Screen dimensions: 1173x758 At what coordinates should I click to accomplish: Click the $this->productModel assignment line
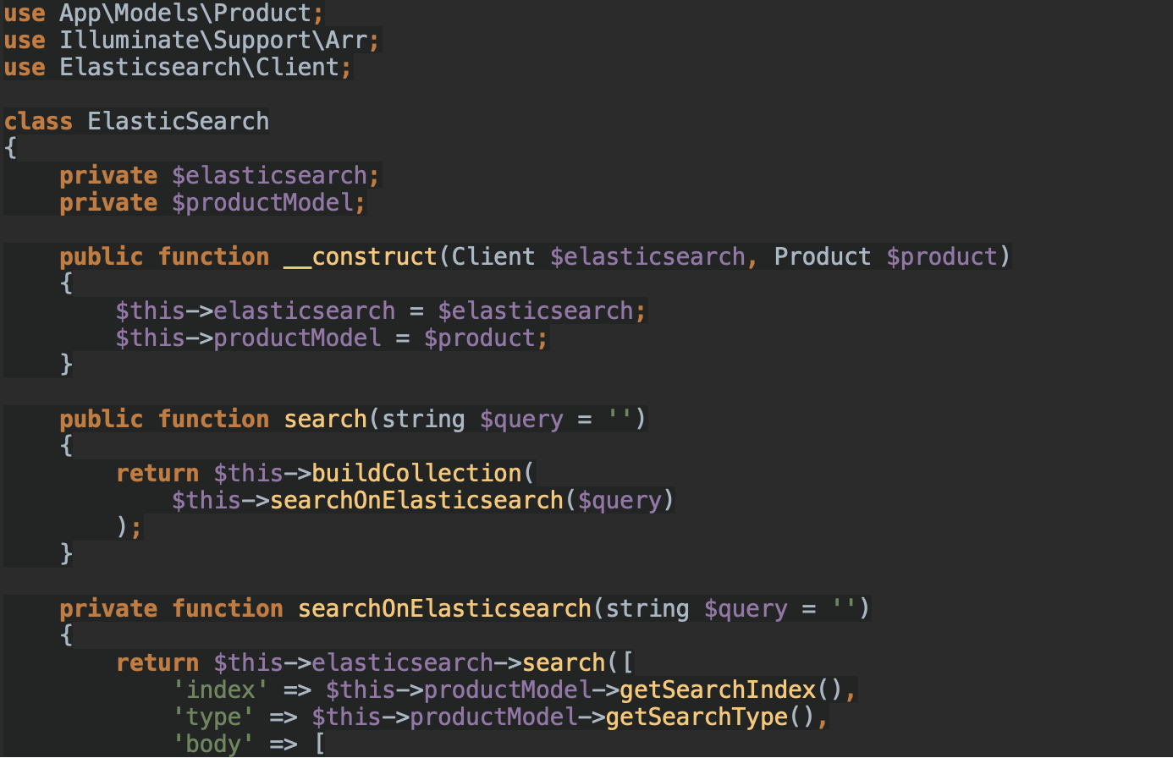pyautogui.click(x=332, y=338)
